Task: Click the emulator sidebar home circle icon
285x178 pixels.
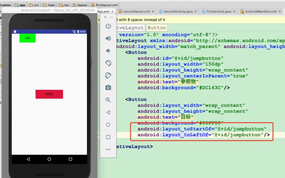Action: point(108,125)
